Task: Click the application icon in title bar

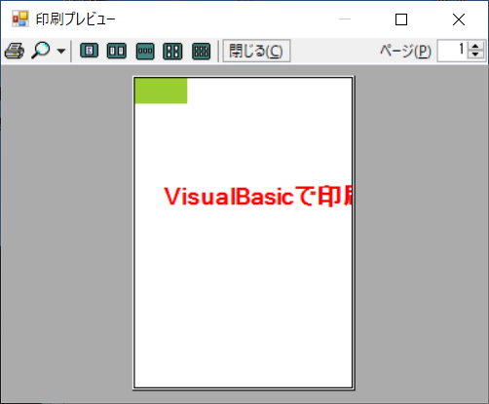Action: pos(20,18)
